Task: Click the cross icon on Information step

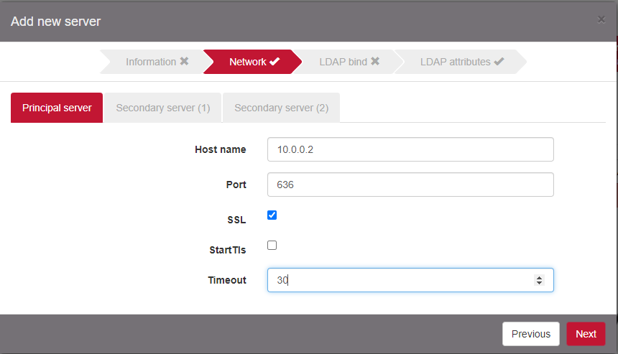Action: coord(185,62)
